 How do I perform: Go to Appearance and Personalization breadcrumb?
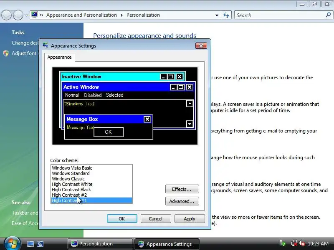pos(81,15)
